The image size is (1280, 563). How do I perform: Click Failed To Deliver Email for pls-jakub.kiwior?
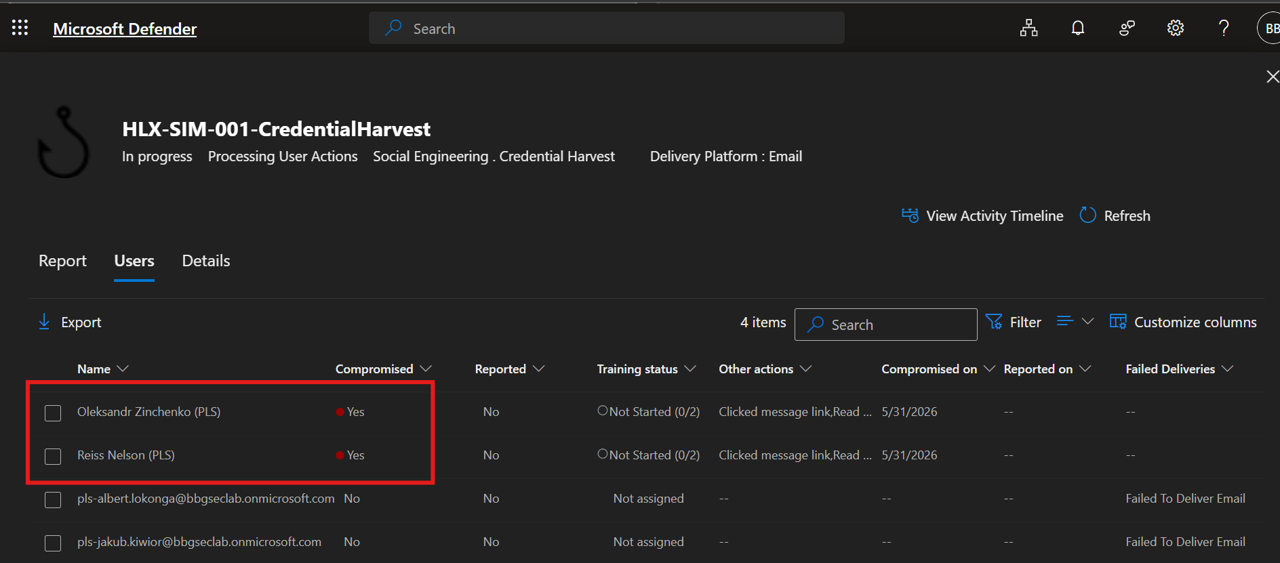coord(1185,541)
